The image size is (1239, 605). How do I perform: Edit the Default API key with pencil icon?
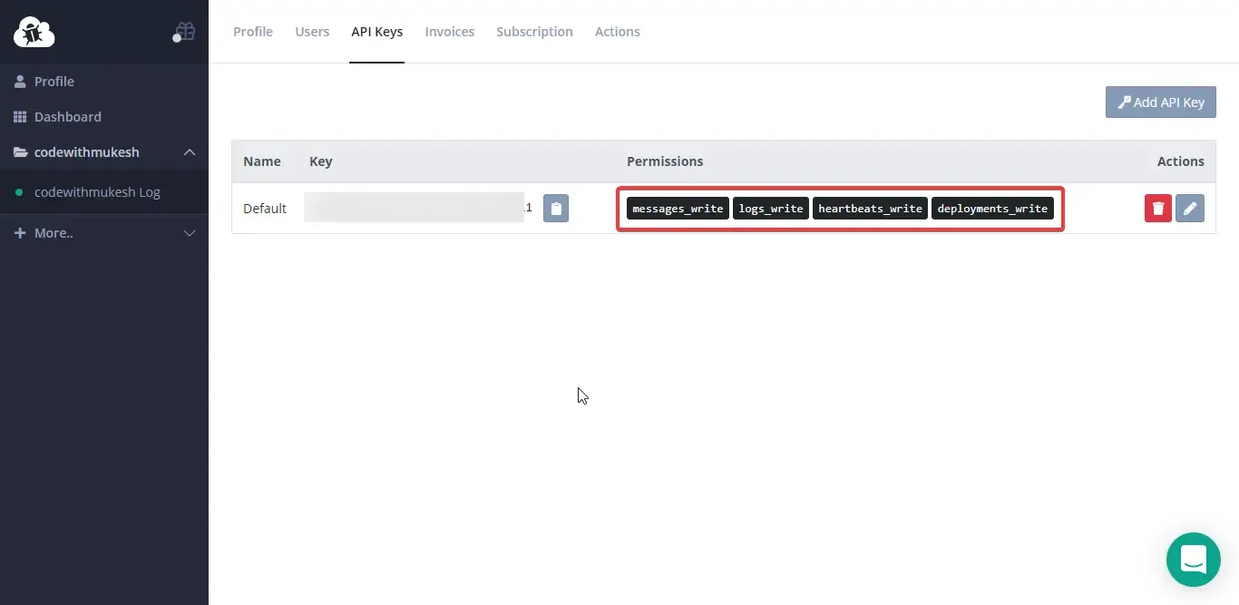click(x=1190, y=208)
